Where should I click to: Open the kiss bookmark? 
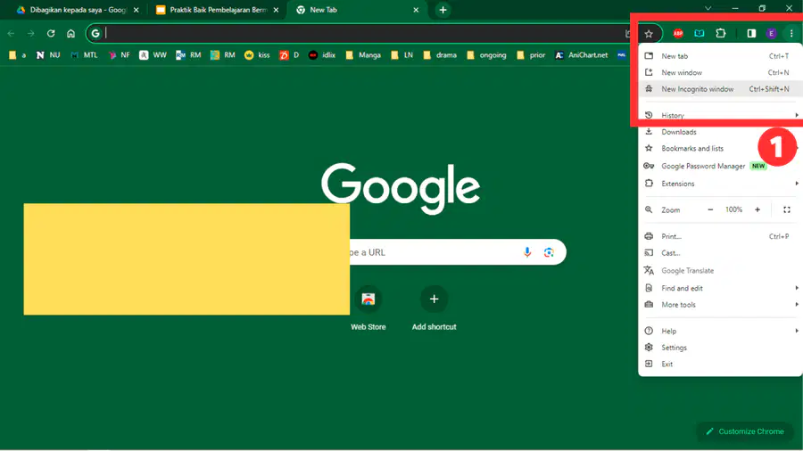(257, 55)
